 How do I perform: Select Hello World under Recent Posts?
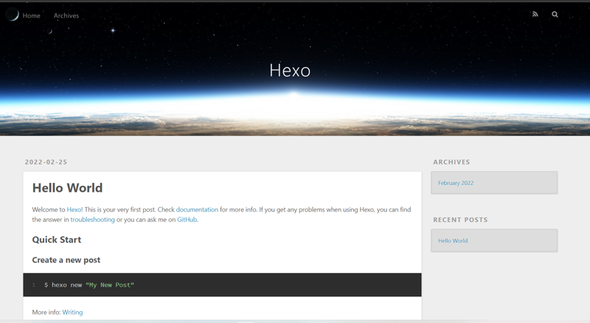[453, 240]
